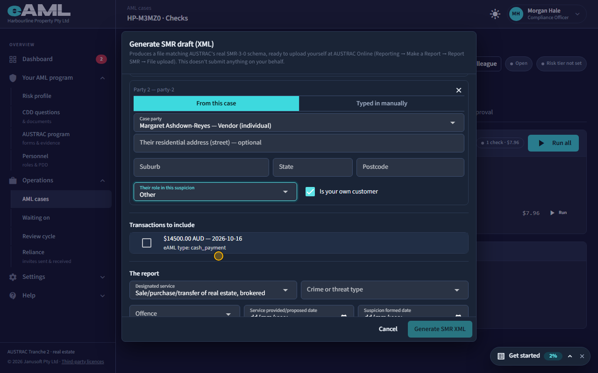Toggle light/dark theme sun icon
Screen dimensions: 598x373
click(495, 14)
